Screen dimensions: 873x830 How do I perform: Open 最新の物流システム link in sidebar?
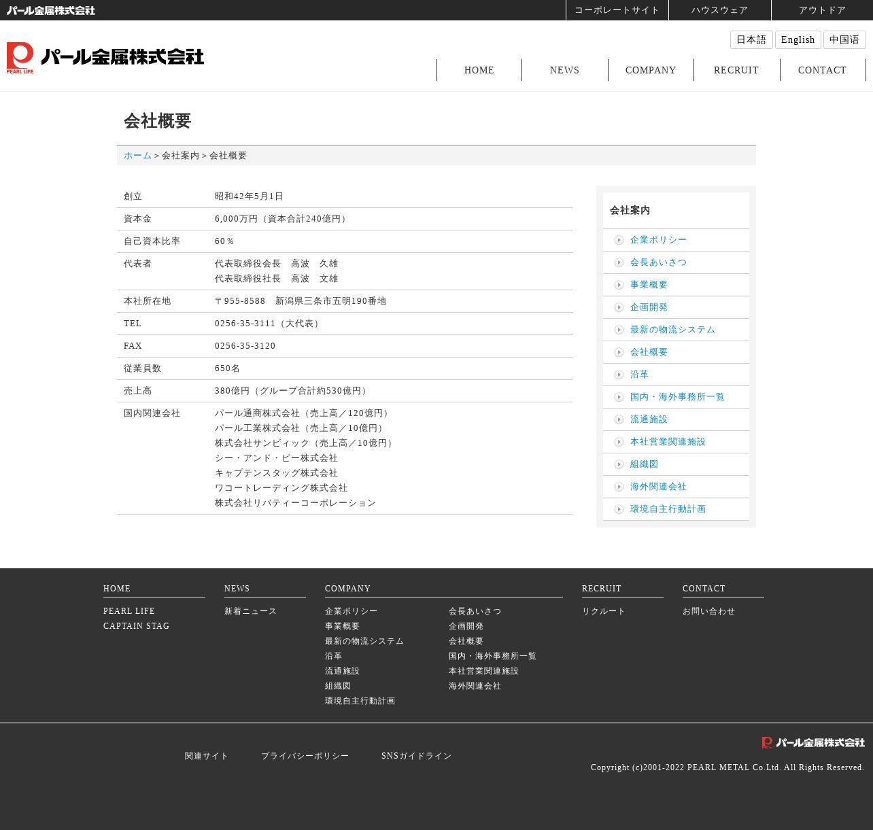[673, 330]
